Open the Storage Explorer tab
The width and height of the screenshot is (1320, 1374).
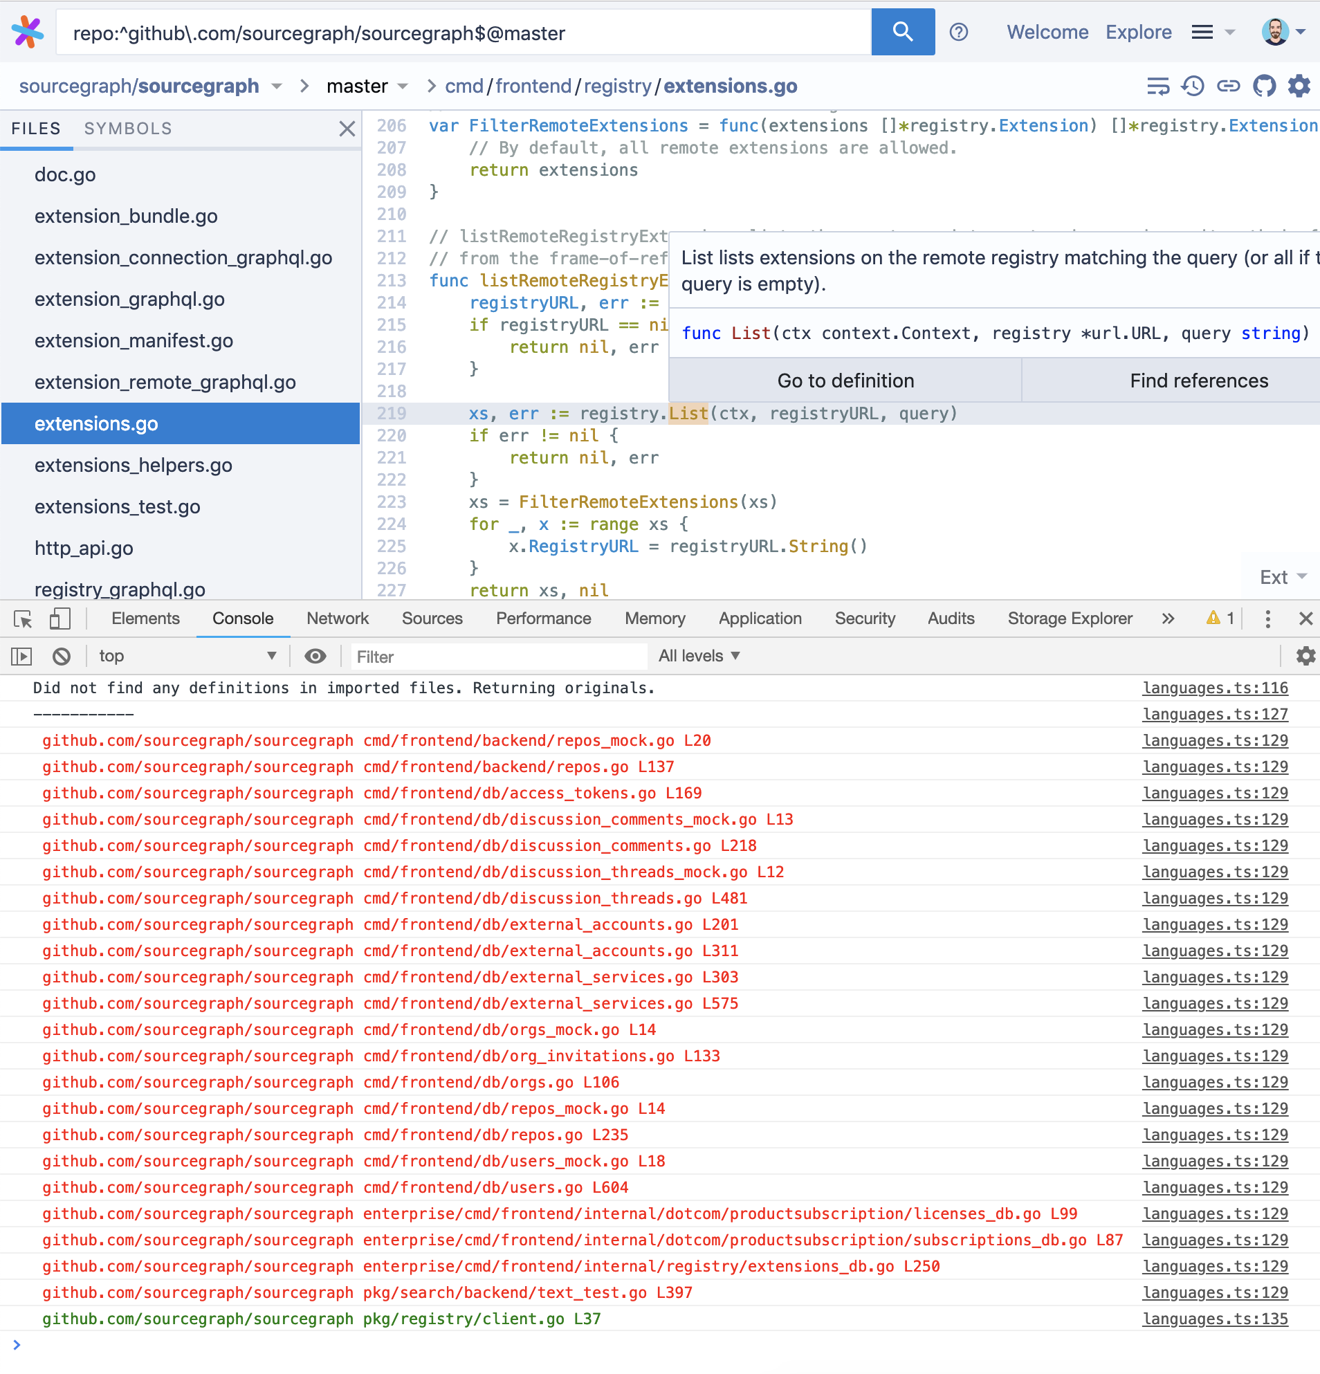1070,619
